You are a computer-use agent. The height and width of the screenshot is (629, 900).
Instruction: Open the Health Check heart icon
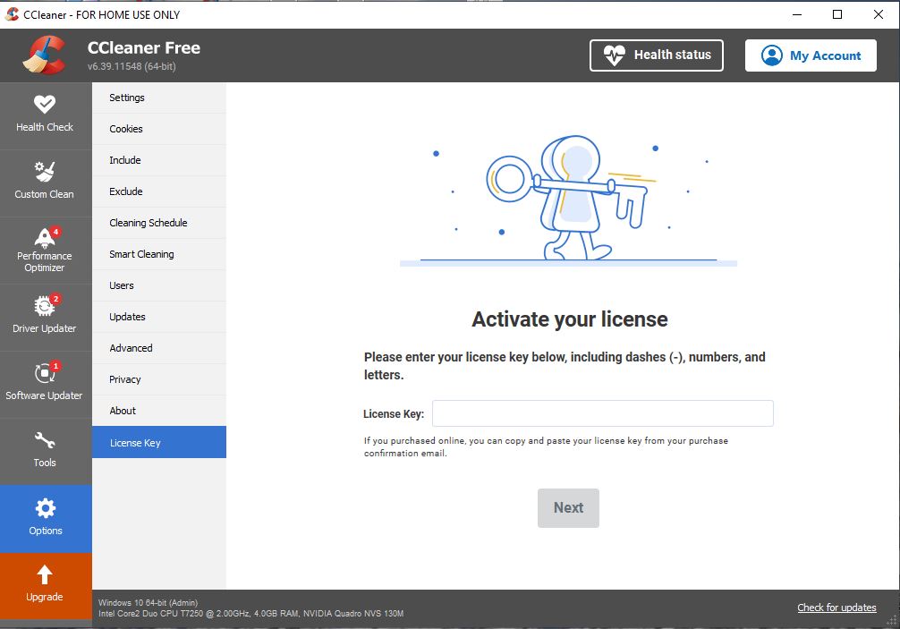click(45, 105)
